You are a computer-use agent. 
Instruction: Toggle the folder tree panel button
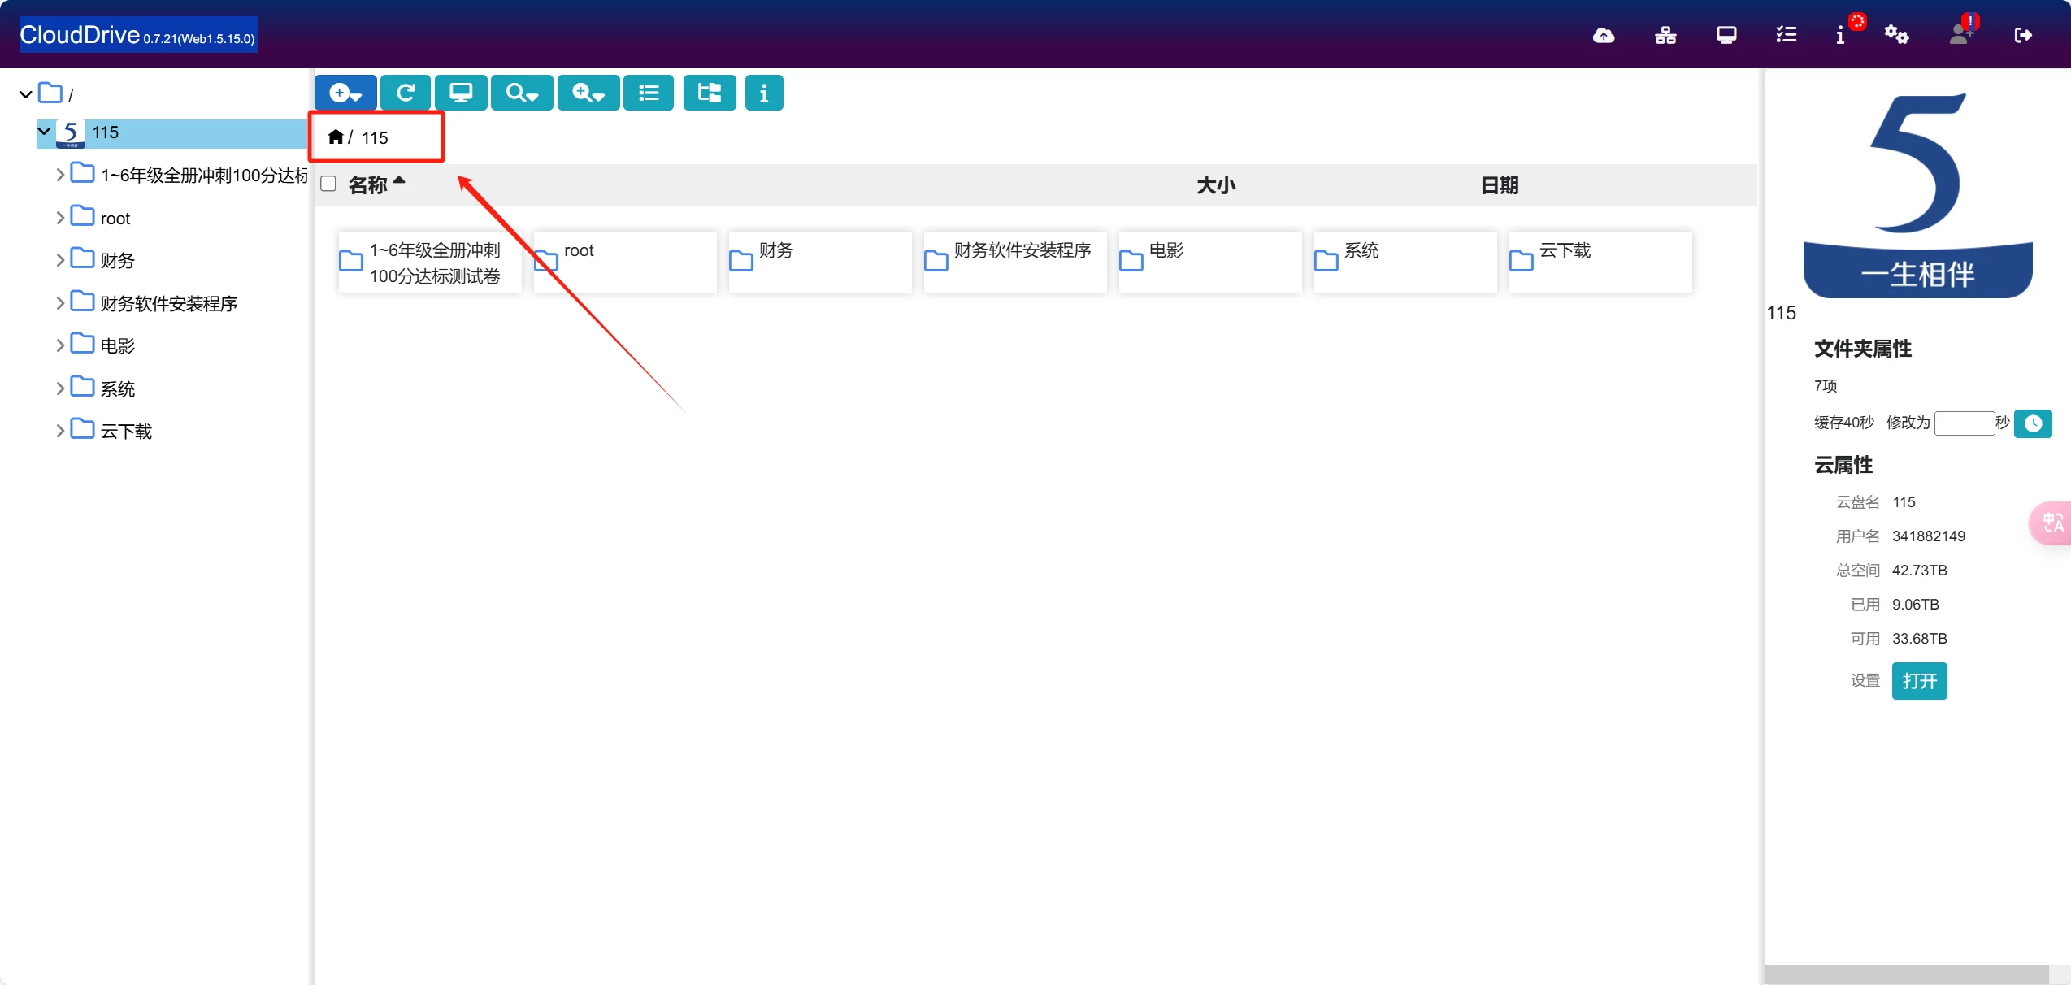tap(709, 93)
